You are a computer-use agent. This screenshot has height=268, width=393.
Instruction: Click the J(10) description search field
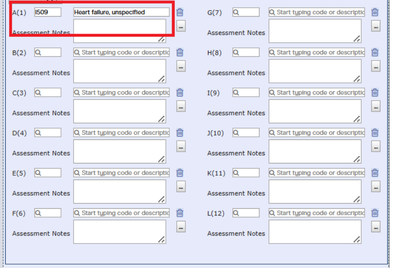(317, 132)
